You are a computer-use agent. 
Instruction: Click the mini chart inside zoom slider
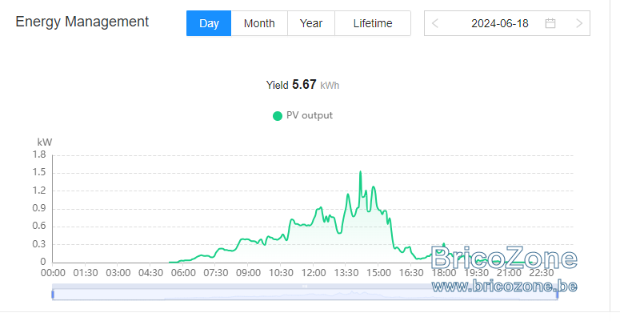[x=305, y=295]
